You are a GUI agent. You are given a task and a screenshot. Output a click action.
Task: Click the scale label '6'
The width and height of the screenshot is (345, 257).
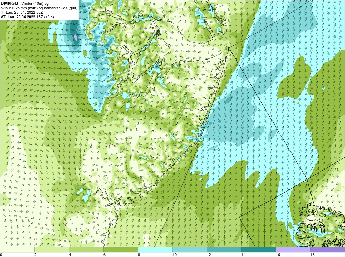coord(105,255)
